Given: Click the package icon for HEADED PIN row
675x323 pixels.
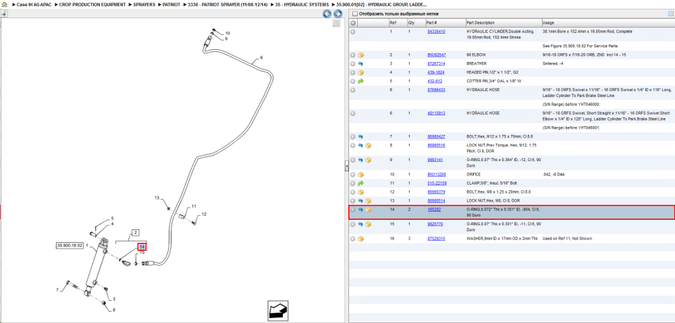Looking at the screenshot, I should (x=360, y=72).
